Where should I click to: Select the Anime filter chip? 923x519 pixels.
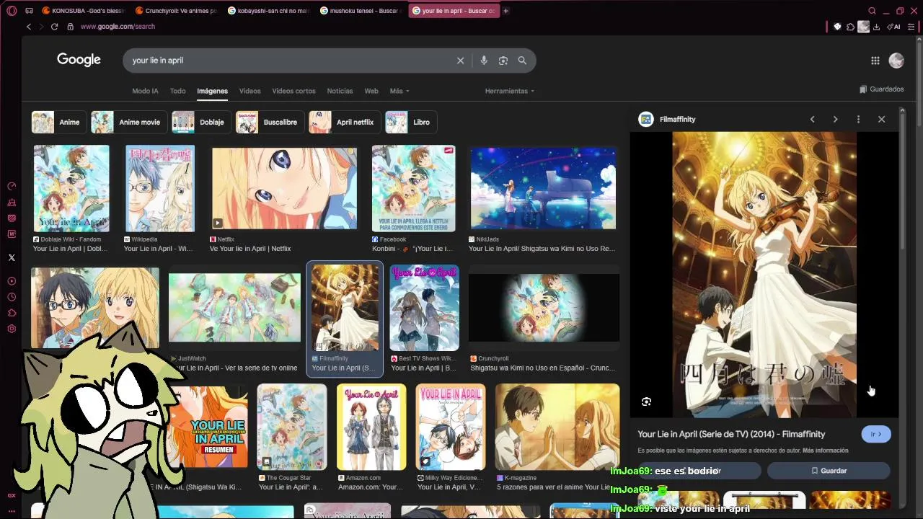coord(58,122)
